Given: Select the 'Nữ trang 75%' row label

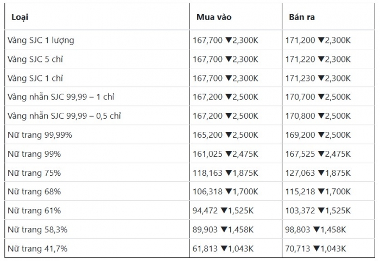Looking at the screenshot, I should coord(34,173).
